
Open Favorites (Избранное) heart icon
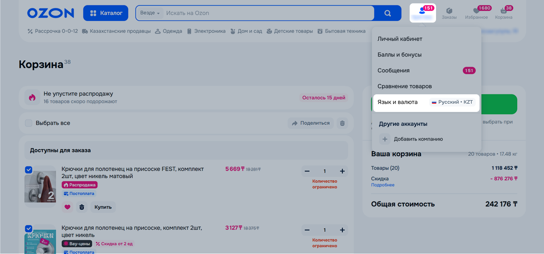476,11
